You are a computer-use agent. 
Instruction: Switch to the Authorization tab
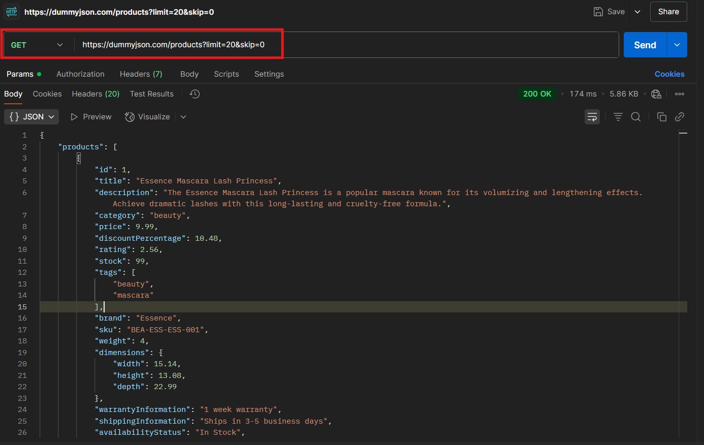coord(80,74)
